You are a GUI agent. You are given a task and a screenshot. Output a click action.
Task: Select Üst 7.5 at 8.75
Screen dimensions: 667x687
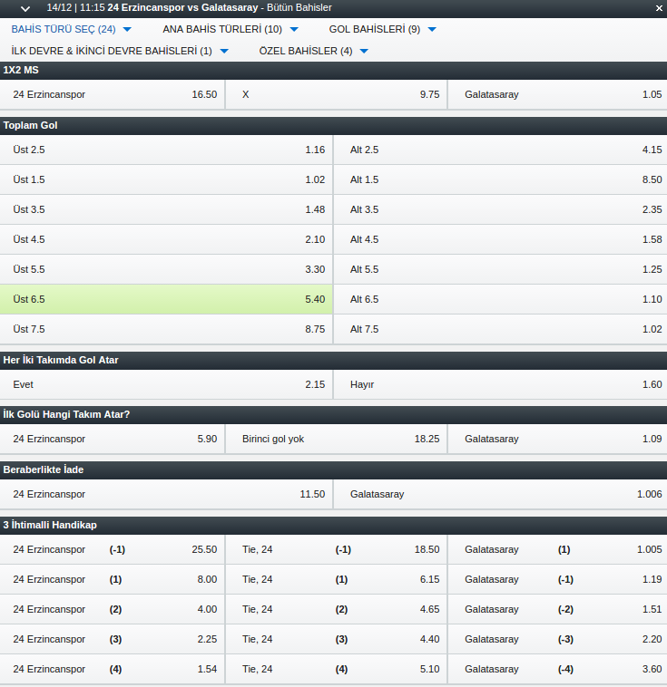(x=166, y=329)
